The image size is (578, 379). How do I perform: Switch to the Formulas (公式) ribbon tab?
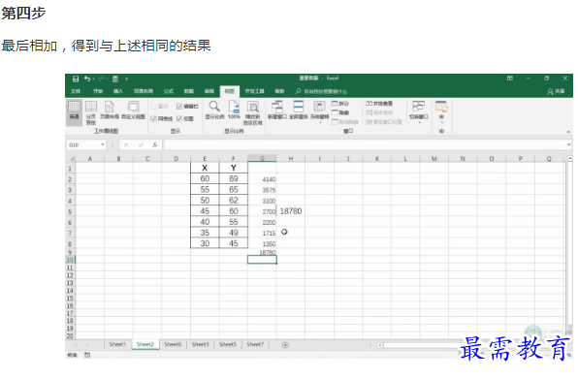click(x=169, y=91)
